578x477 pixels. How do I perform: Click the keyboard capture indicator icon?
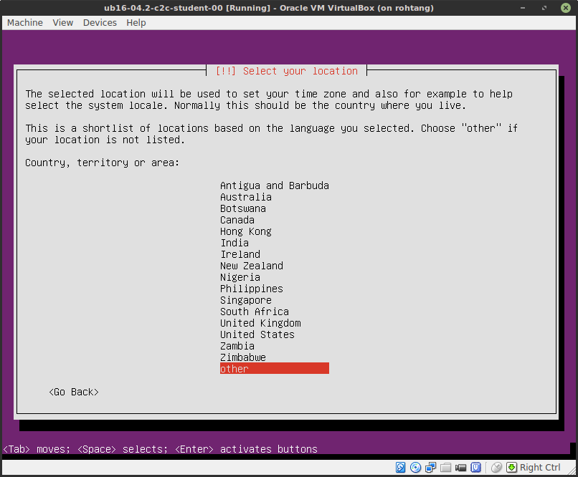[x=512, y=467]
